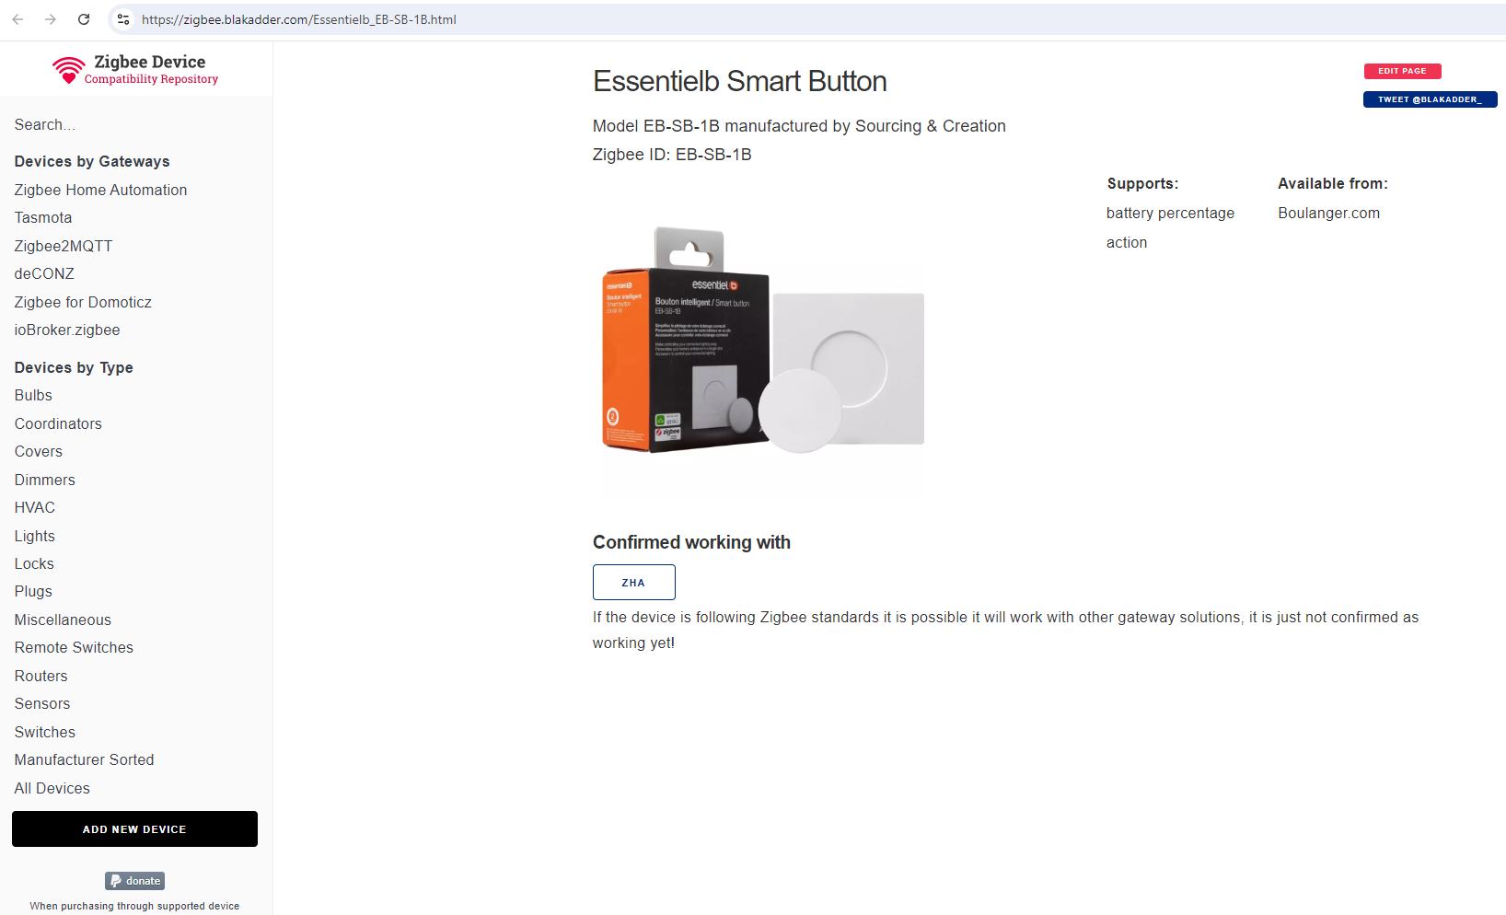The width and height of the screenshot is (1506, 915).
Task: Open the Manufacturer Sorted list
Action: tap(85, 759)
